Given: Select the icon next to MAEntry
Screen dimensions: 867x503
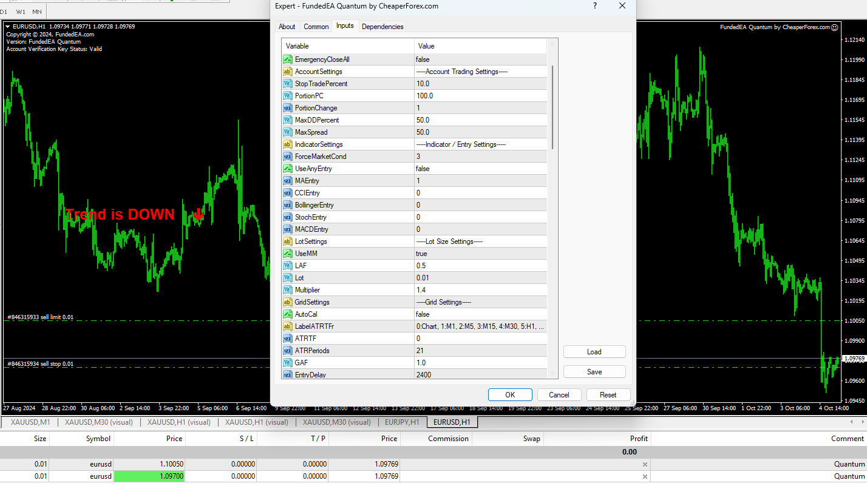Looking at the screenshot, I should (x=288, y=181).
